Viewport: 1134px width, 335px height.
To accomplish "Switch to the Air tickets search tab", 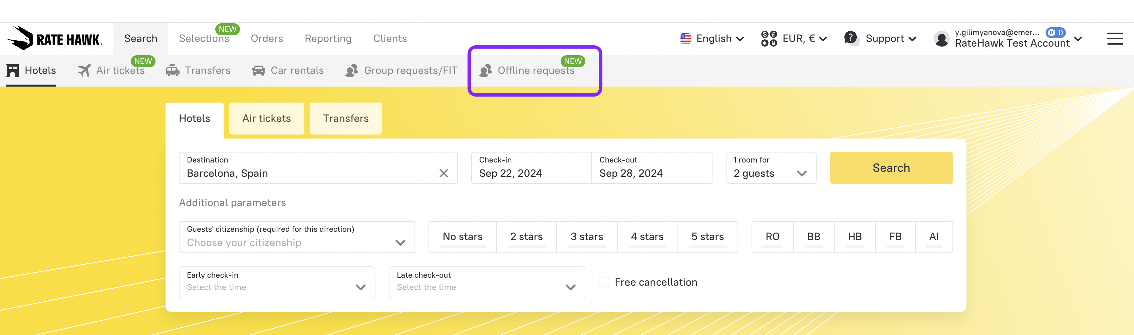I will (266, 119).
